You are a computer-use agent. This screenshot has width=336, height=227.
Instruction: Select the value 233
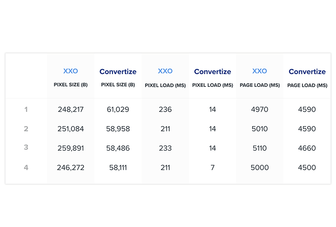click(165, 148)
